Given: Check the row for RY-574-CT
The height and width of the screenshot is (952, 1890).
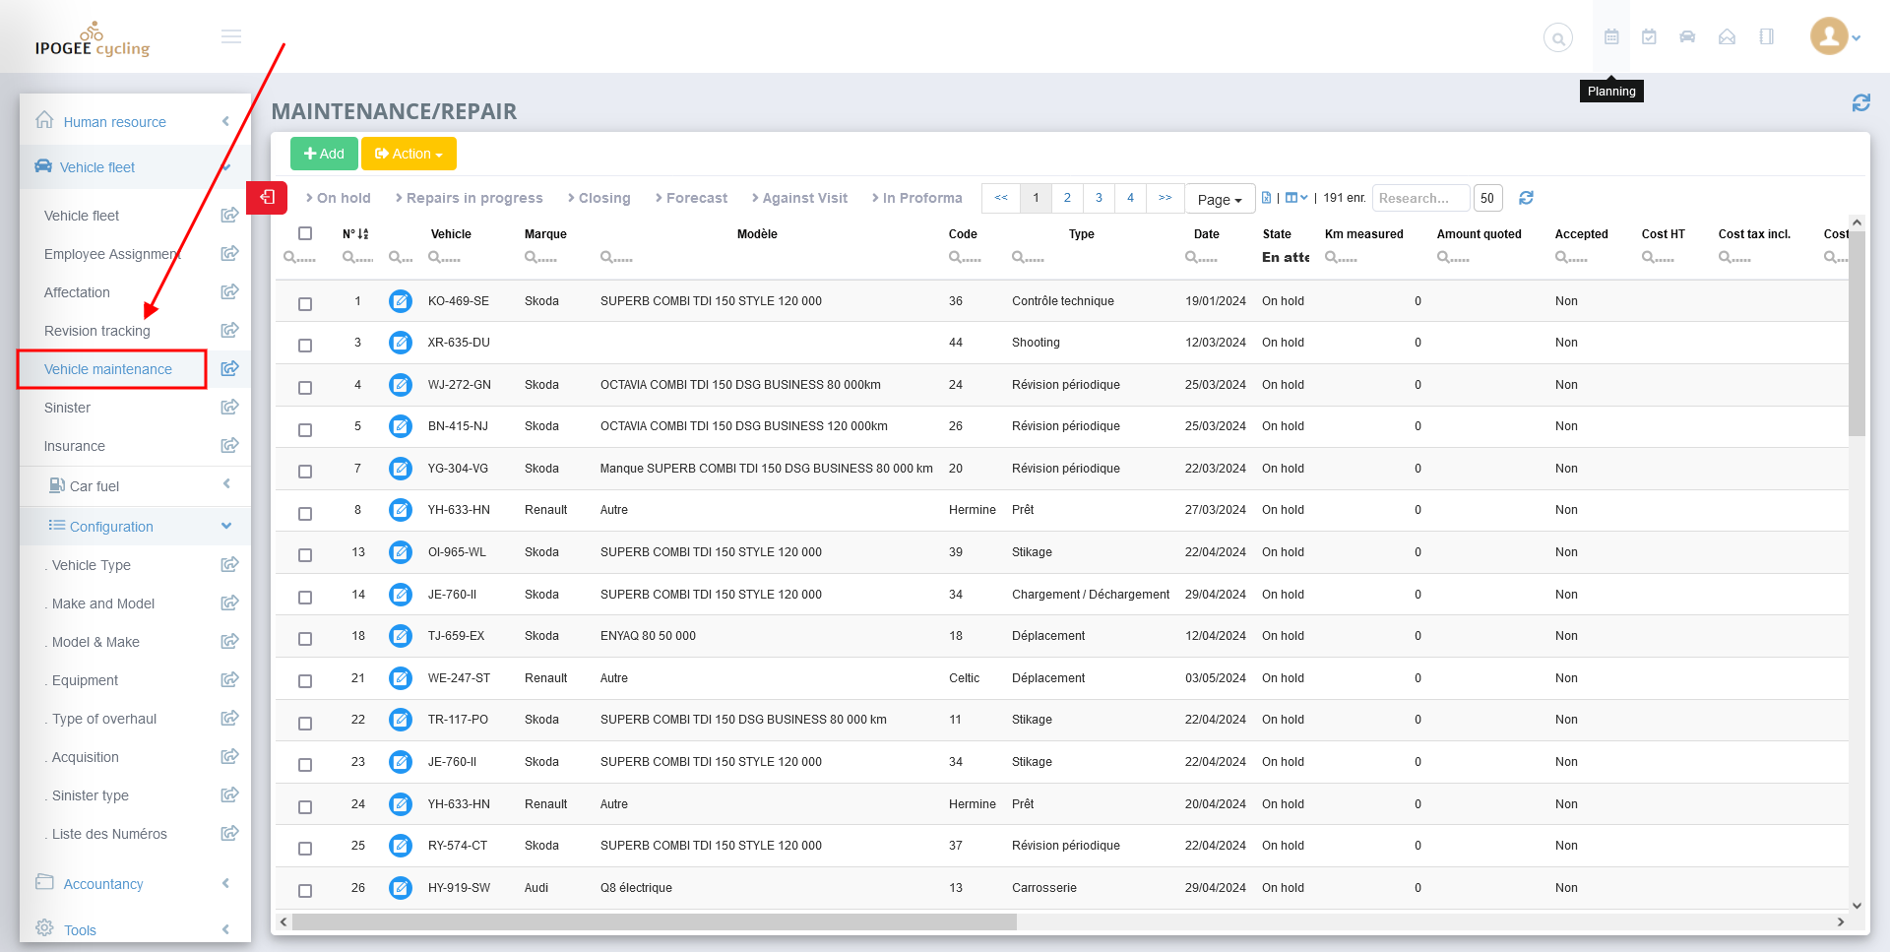Looking at the screenshot, I should point(305,849).
